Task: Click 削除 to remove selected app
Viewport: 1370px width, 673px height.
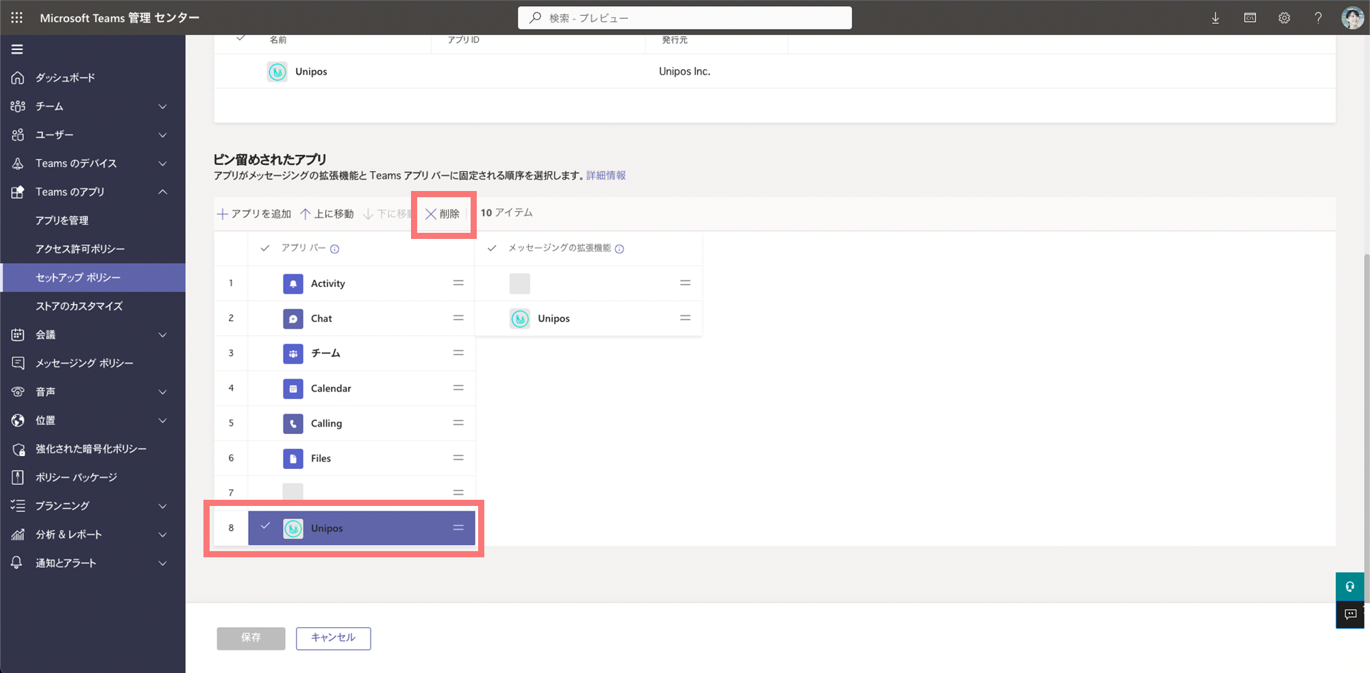Action: 443,214
